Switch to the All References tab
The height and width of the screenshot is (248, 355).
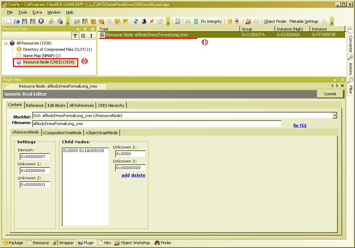[81, 105]
